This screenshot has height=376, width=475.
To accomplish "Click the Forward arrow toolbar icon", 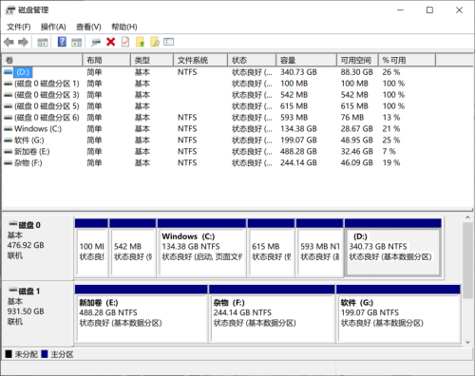I will [23, 42].
